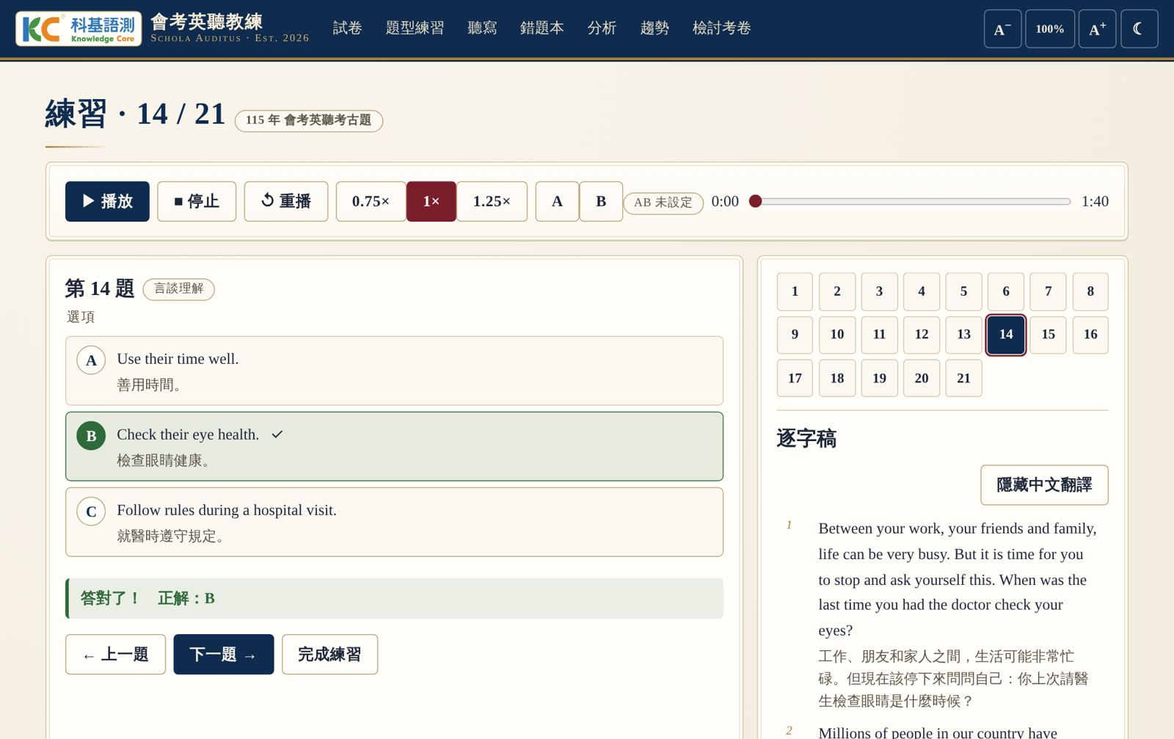The image size is (1174, 739).
Task: Hide Chinese translation with 隱藏中文翻譯
Action: pyautogui.click(x=1044, y=485)
